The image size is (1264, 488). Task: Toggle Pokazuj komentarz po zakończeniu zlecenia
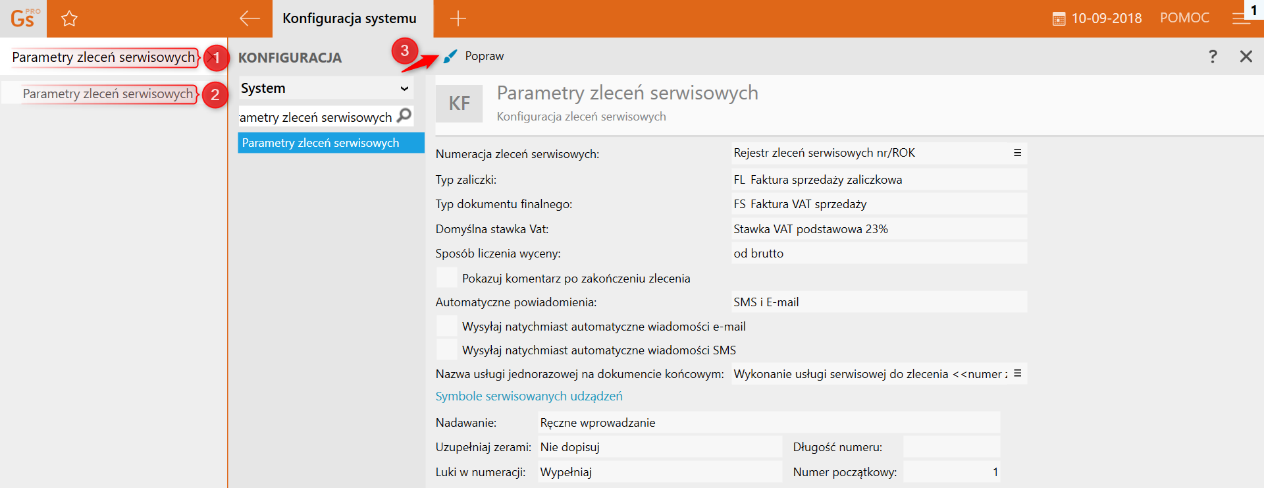447,278
